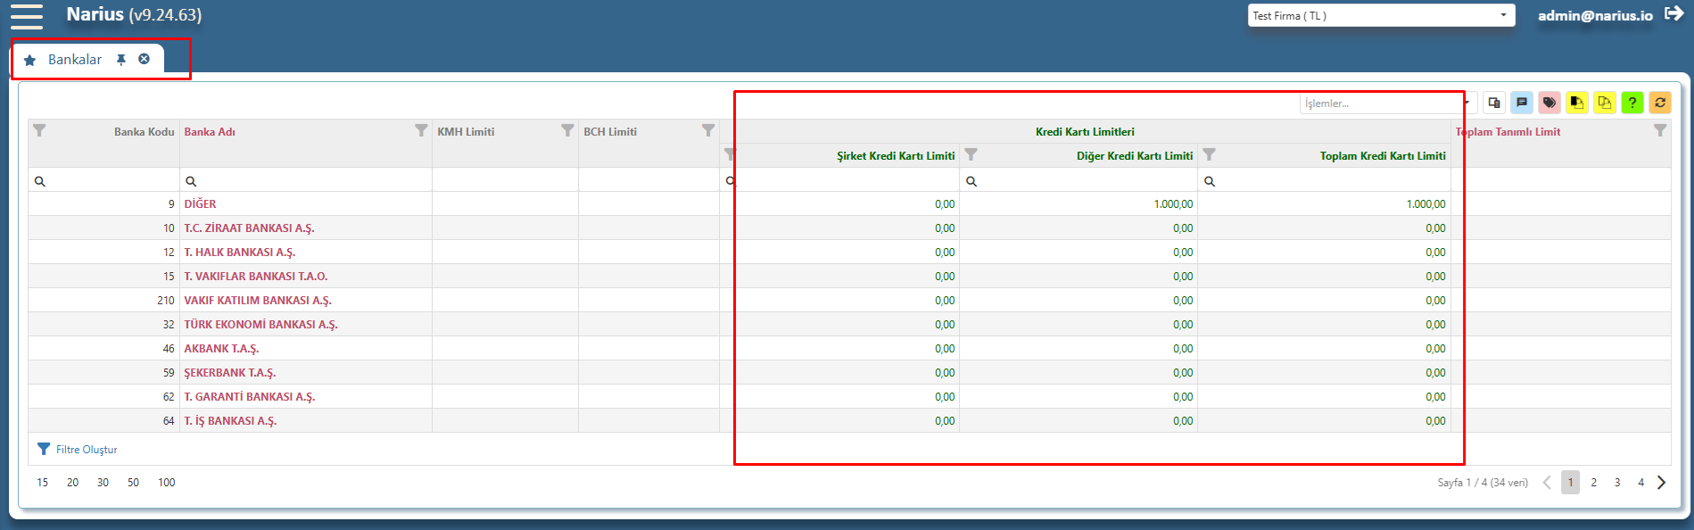Image resolution: width=1694 pixels, height=530 pixels.
Task: Pin the Bankalar tab
Action: click(x=121, y=60)
